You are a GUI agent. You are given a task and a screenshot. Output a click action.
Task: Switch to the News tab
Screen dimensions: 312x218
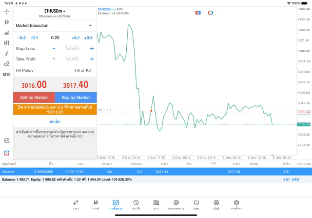[x=156, y=204]
